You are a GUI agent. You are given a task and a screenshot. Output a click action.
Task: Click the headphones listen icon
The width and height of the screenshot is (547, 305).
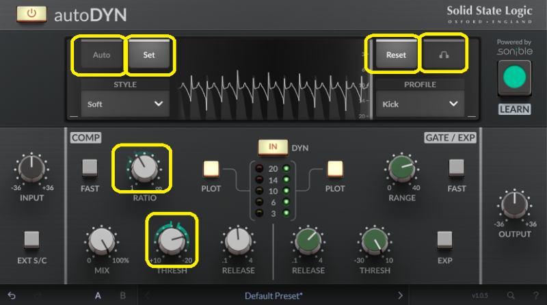pos(444,55)
